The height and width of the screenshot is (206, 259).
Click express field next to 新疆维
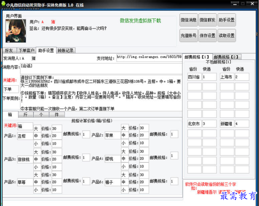tap(242, 124)
